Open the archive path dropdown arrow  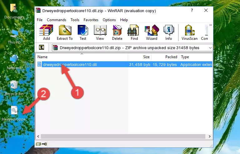[x=210, y=48]
